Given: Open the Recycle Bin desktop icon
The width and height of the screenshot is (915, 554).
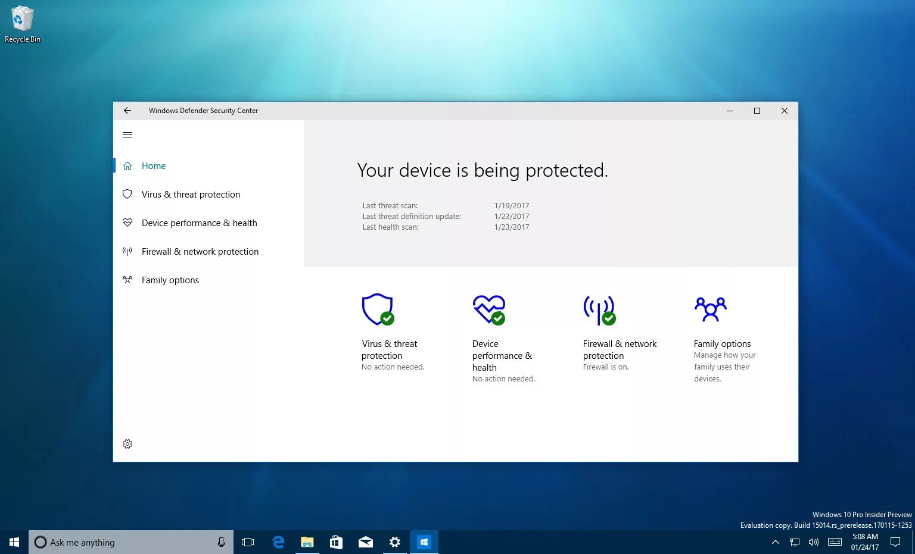Looking at the screenshot, I should (23, 24).
